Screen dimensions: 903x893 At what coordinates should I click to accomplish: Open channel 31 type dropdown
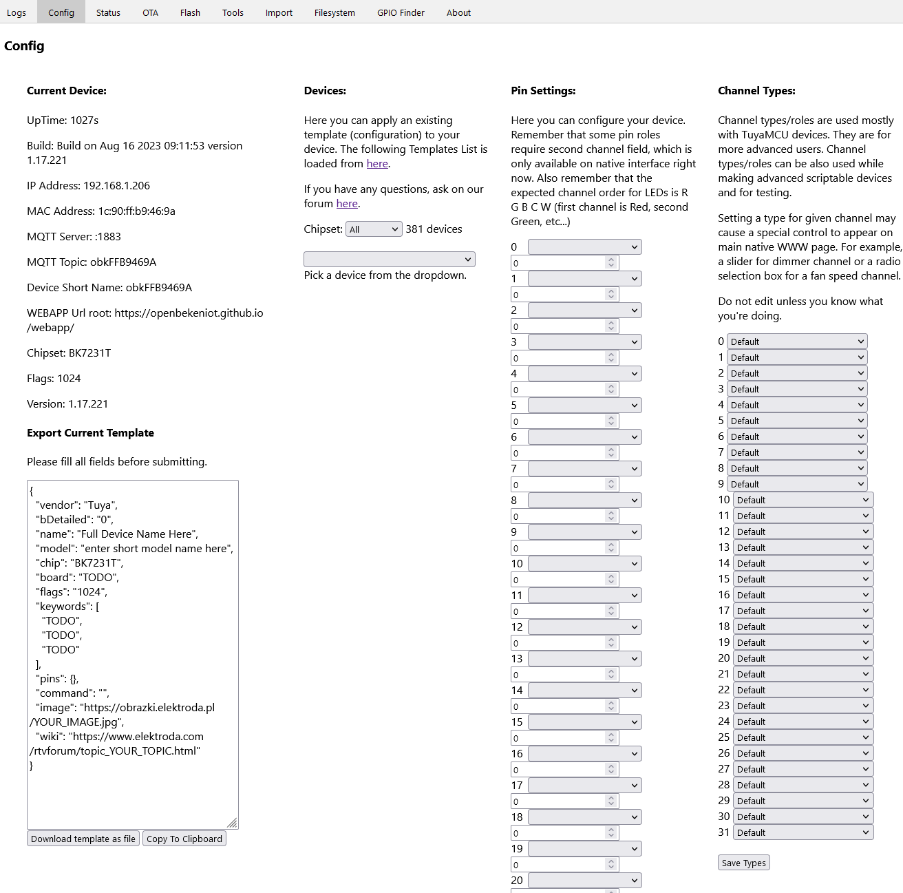click(x=803, y=832)
